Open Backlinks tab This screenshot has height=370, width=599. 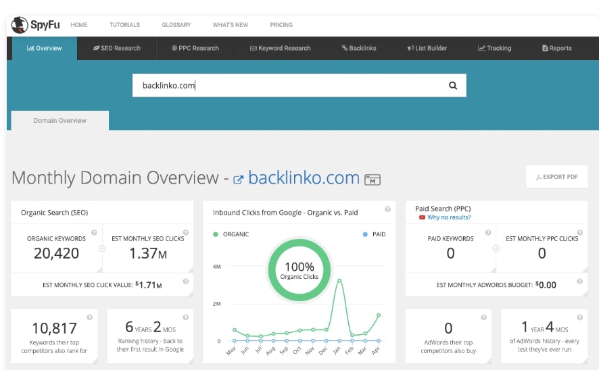point(359,48)
